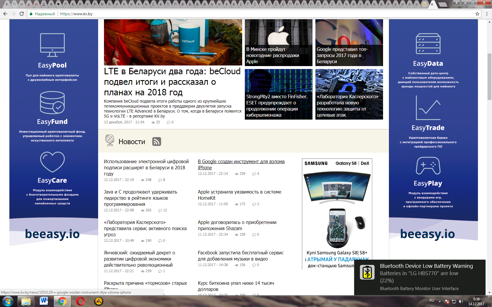Click the Bluetooth battery warning icon
The width and height of the screenshot is (492, 307).
pyautogui.click(x=367, y=272)
